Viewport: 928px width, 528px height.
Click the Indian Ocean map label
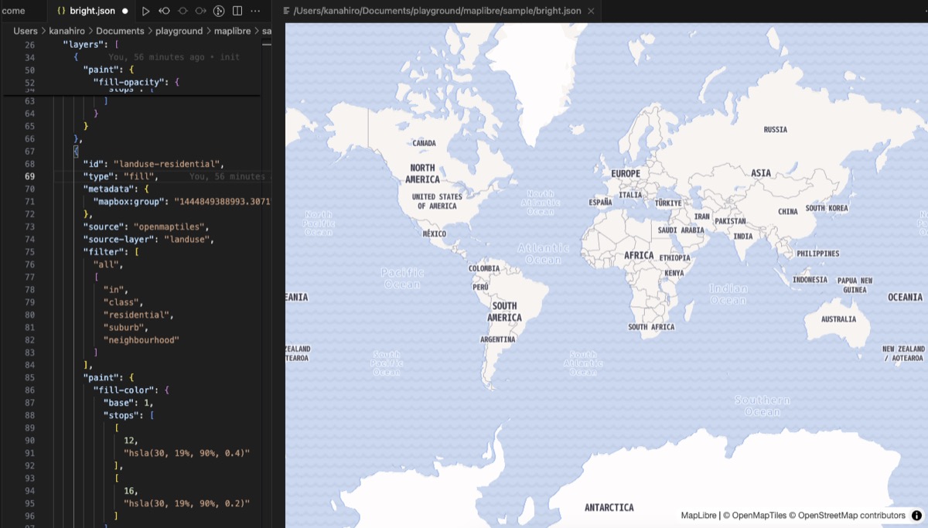728,294
